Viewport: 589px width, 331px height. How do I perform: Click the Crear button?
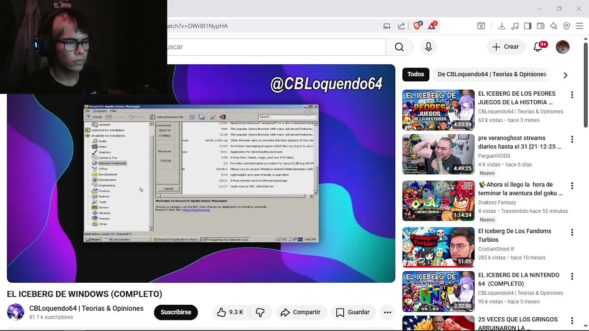505,47
